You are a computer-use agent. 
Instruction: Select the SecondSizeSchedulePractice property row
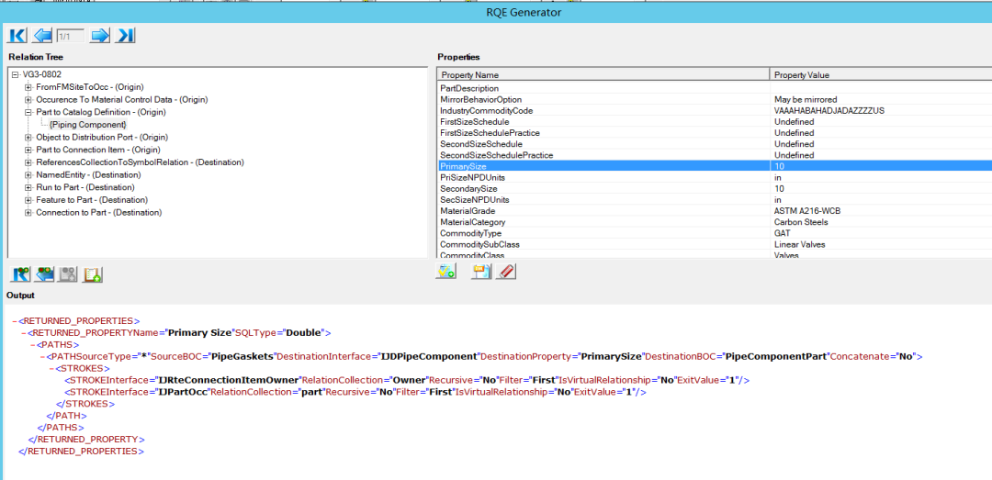715,155
